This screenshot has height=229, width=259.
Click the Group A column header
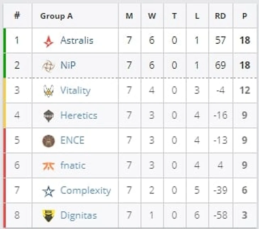point(56,16)
